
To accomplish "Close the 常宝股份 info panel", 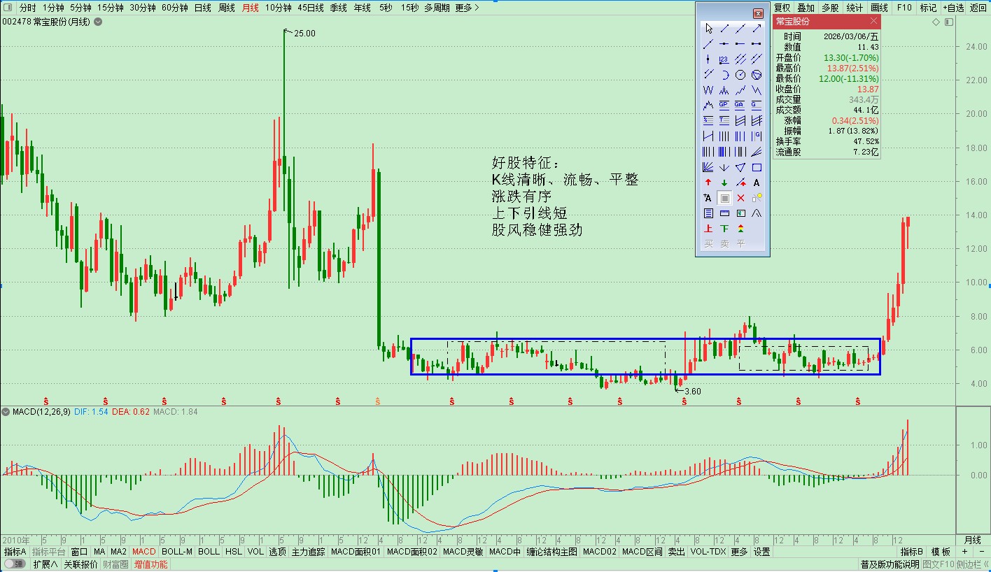I will click(x=874, y=22).
